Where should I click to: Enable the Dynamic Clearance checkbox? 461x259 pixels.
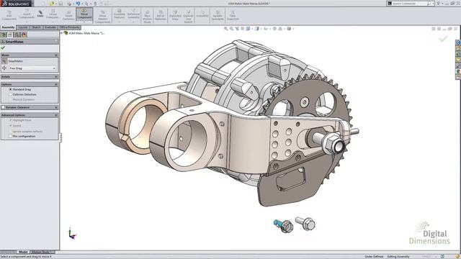(3, 107)
